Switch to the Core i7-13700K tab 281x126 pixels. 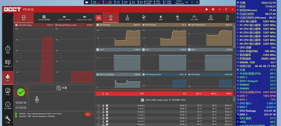tap(64, 18)
